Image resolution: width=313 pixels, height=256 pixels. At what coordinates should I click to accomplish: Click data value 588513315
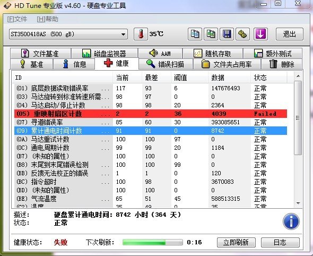[225, 199]
